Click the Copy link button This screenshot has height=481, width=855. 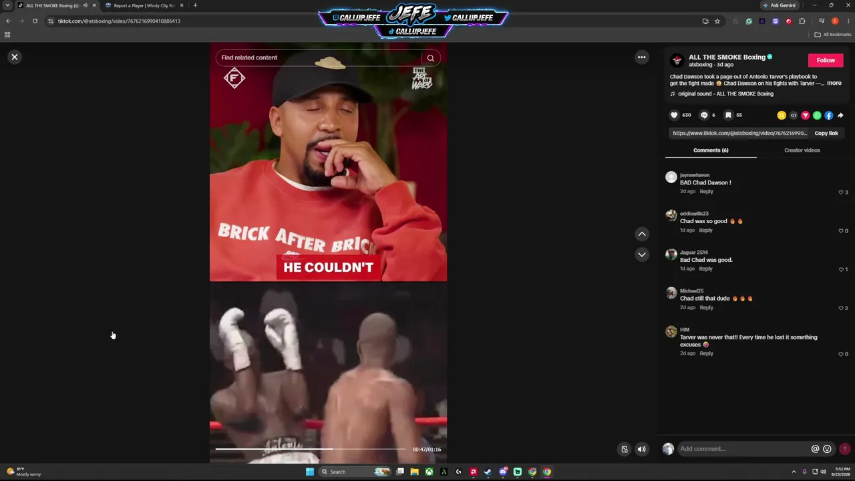[826, 133]
